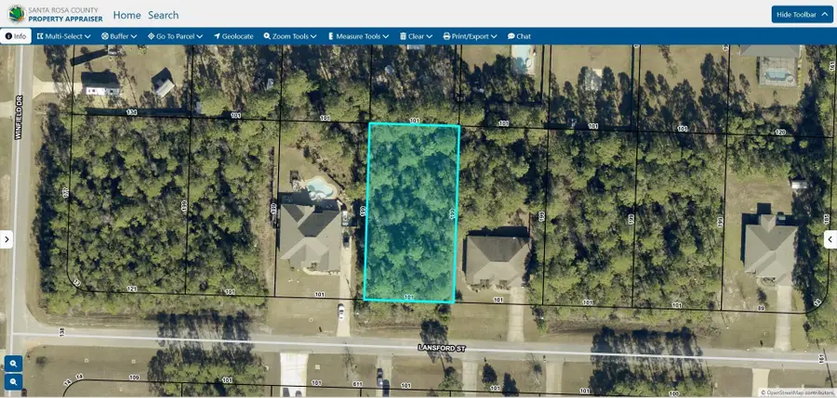Open the Clear dropdown menu
The image size is (837, 398).
coord(417,36)
